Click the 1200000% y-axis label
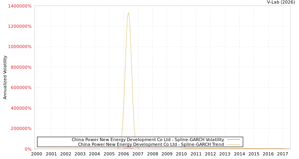 (20, 27)
